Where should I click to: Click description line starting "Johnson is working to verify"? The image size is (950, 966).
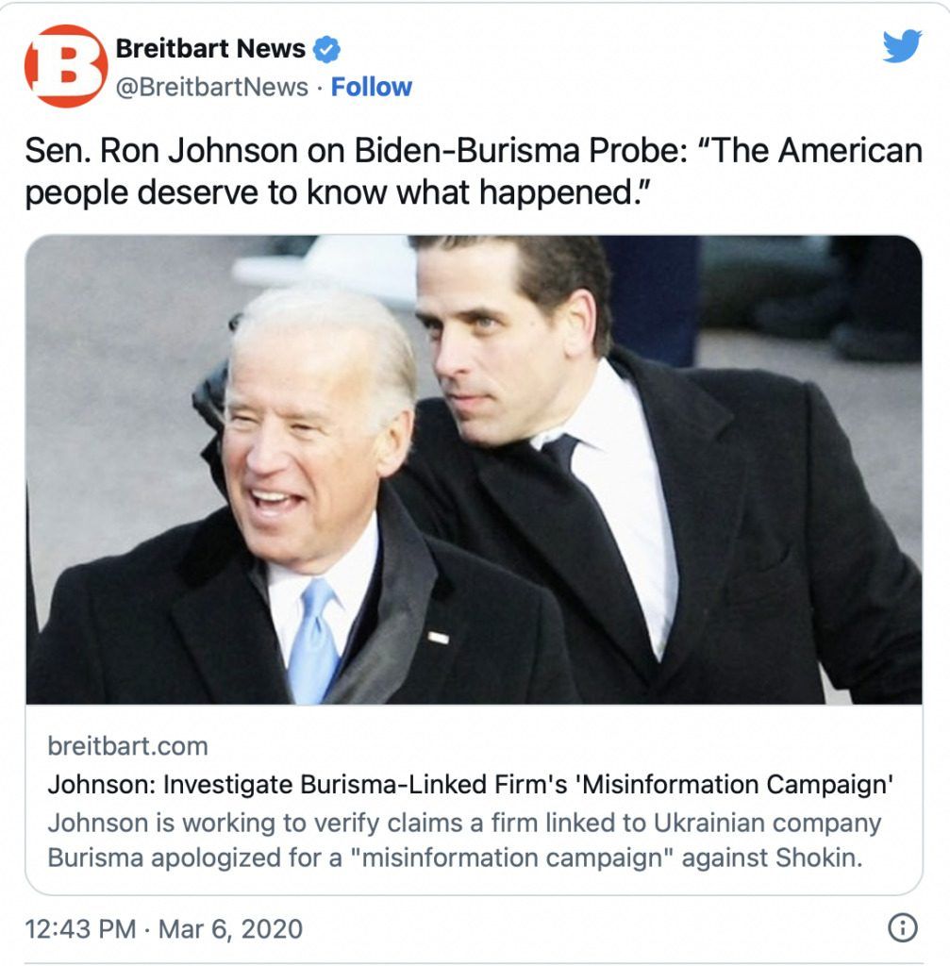[x=464, y=823]
